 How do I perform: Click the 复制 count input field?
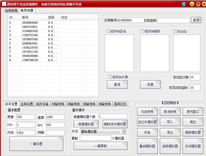(x=95, y=138)
